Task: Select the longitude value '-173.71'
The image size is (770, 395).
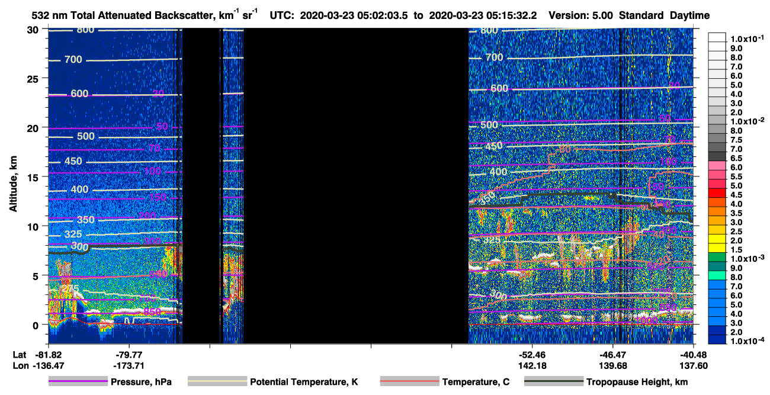Action: (129, 365)
